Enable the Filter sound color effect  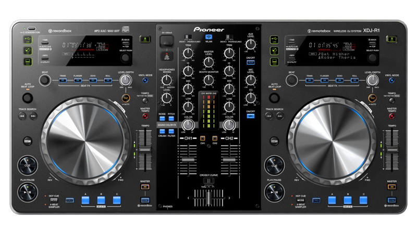click(x=171, y=131)
